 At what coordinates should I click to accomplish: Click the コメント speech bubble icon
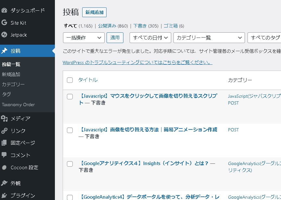pos(4,155)
